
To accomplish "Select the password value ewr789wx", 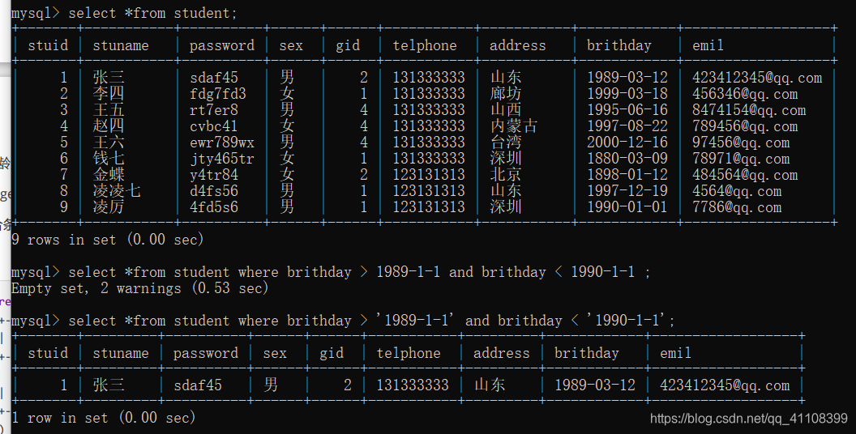I will click(222, 143).
